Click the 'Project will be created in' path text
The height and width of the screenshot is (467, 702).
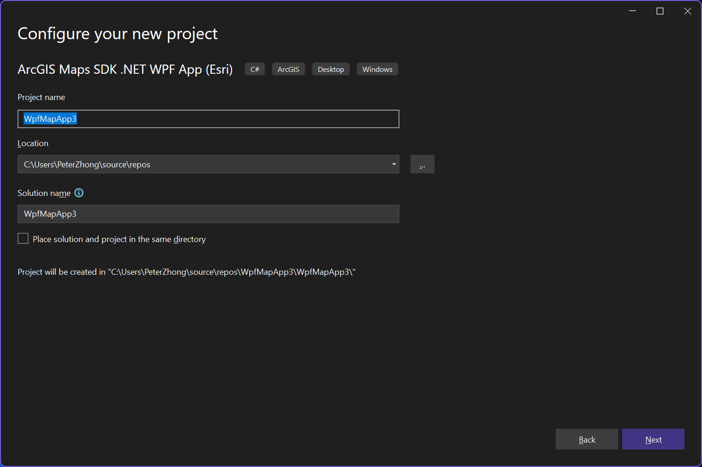pyautogui.click(x=186, y=272)
